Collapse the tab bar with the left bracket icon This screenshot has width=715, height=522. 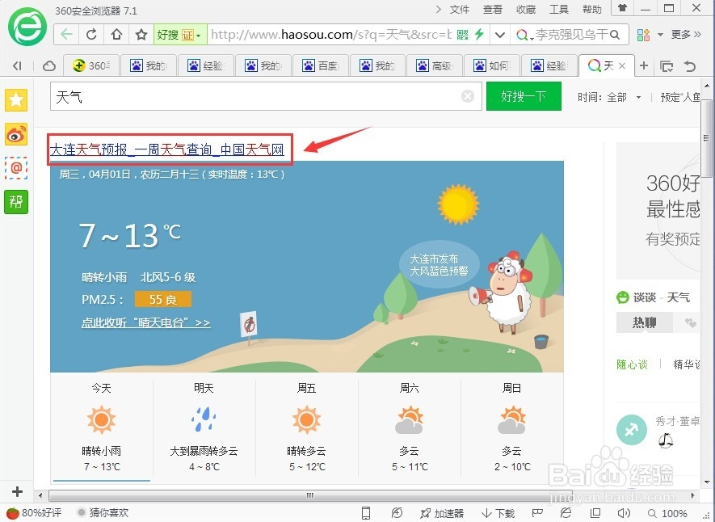[x=17, y=66]
